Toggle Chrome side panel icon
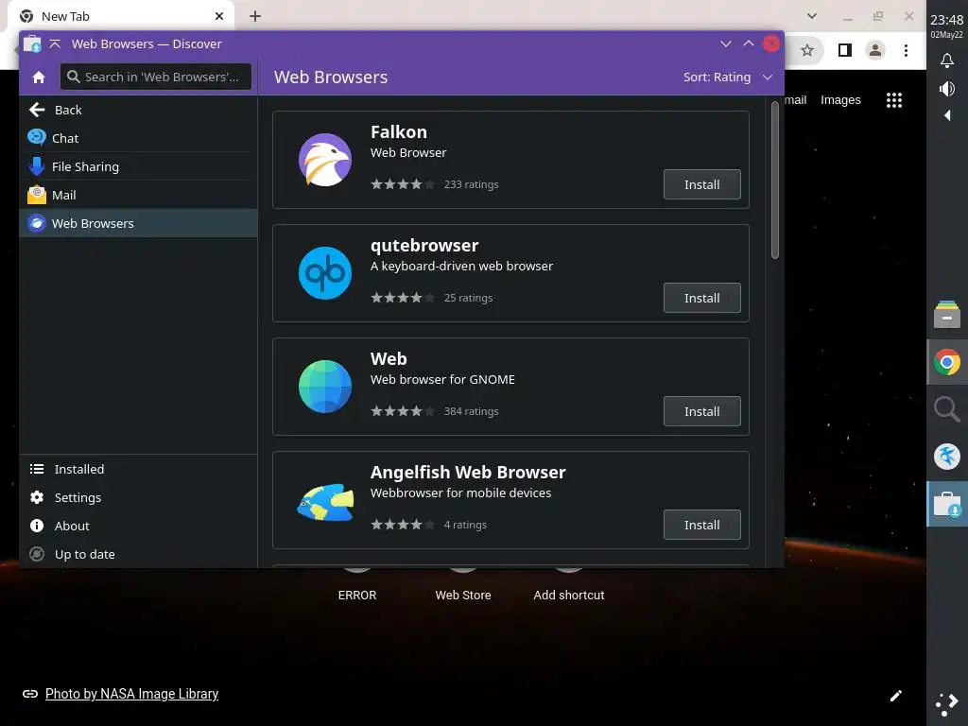 pos(844,51)
